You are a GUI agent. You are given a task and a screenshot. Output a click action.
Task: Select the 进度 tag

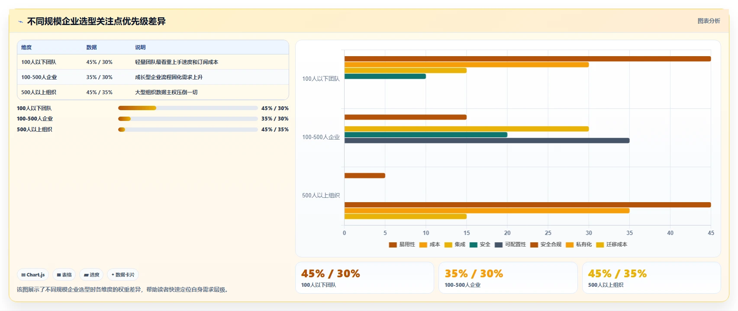pos(91,275)
